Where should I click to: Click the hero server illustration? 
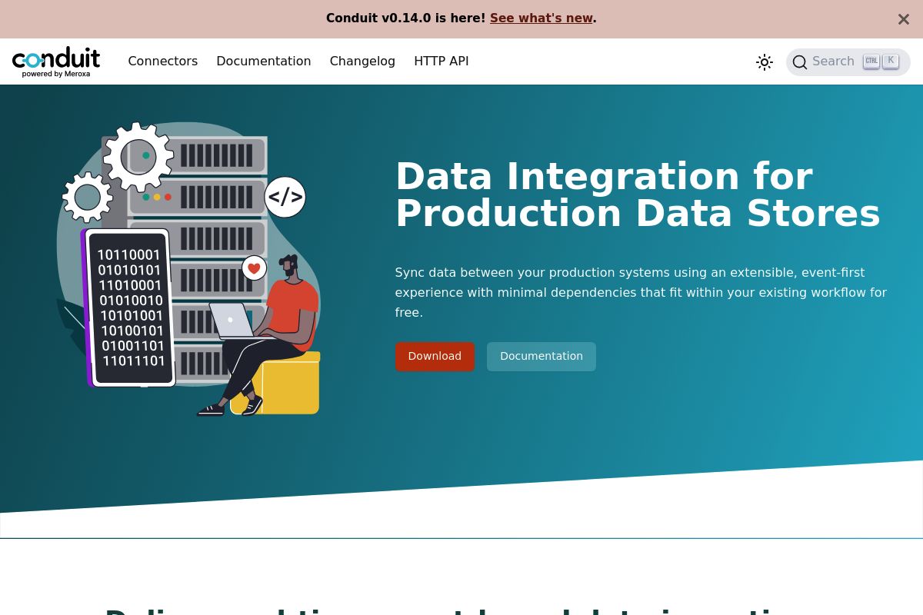pyautogui.click(x=188, y=269)
